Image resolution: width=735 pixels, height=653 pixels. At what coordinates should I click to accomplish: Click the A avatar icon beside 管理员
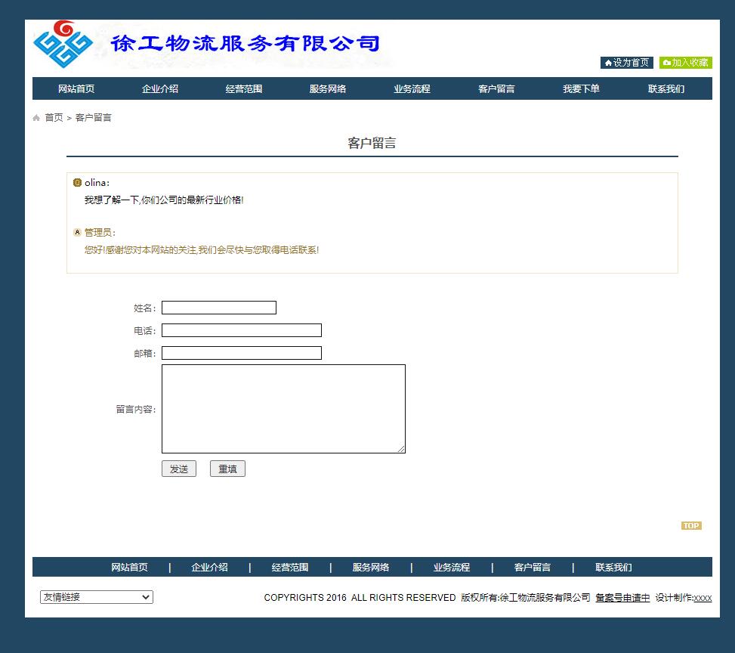pyautogui.click(x=76, y=232)
